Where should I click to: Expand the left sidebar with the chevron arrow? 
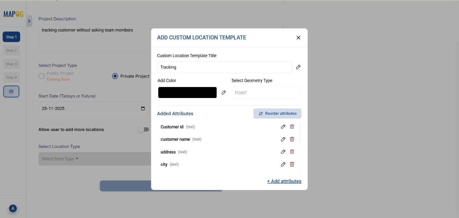point(29,21)
